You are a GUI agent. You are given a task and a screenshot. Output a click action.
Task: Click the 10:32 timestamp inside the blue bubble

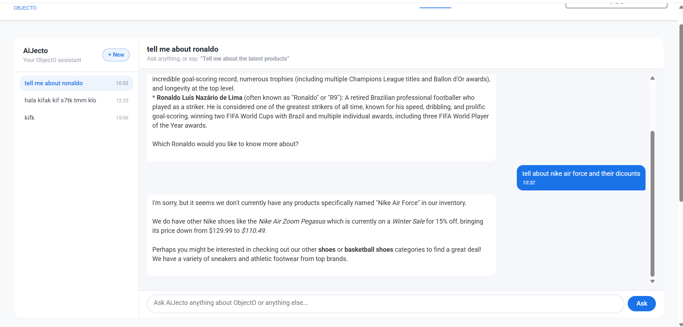click(529, 183)
